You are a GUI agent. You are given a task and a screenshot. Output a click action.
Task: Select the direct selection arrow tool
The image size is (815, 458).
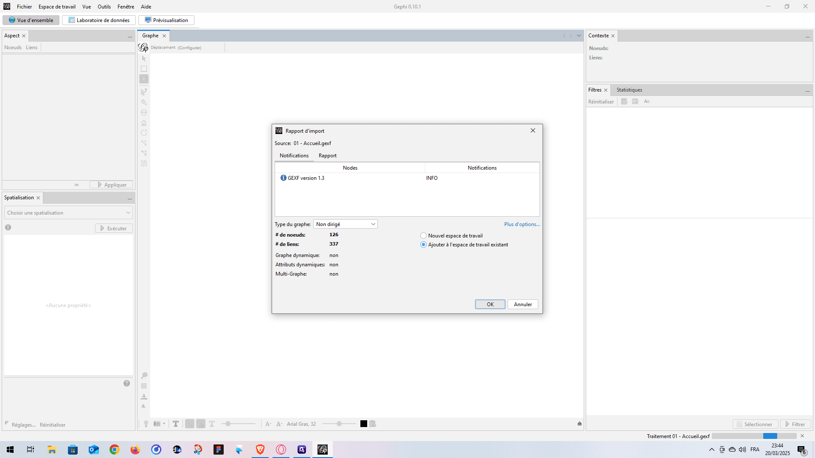(x=144, y=59)
